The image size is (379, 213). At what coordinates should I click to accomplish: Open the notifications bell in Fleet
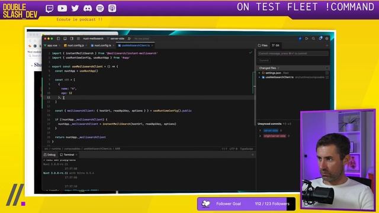point(320,38)
